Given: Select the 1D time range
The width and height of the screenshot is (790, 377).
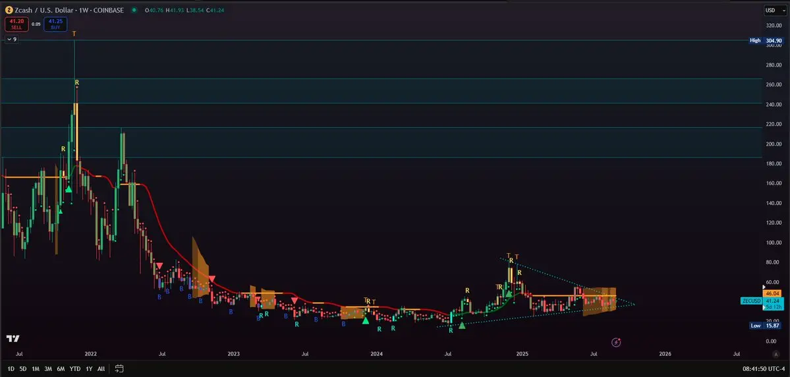Looking at the screenshot, I should [x=11, y=369].
